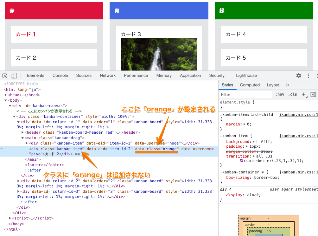The width and height of the screenshot is (318, 236).
Task: Show more Styles pane tabs chevron
Action: [287, 85]
